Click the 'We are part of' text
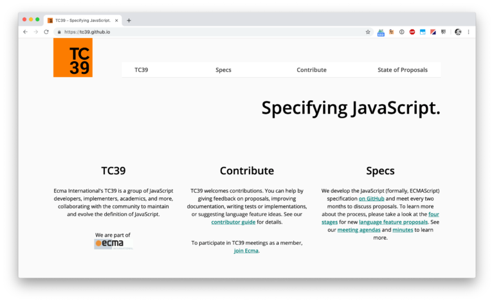The image size is (494, 302). pyautogui.click(x=113, y=235)
